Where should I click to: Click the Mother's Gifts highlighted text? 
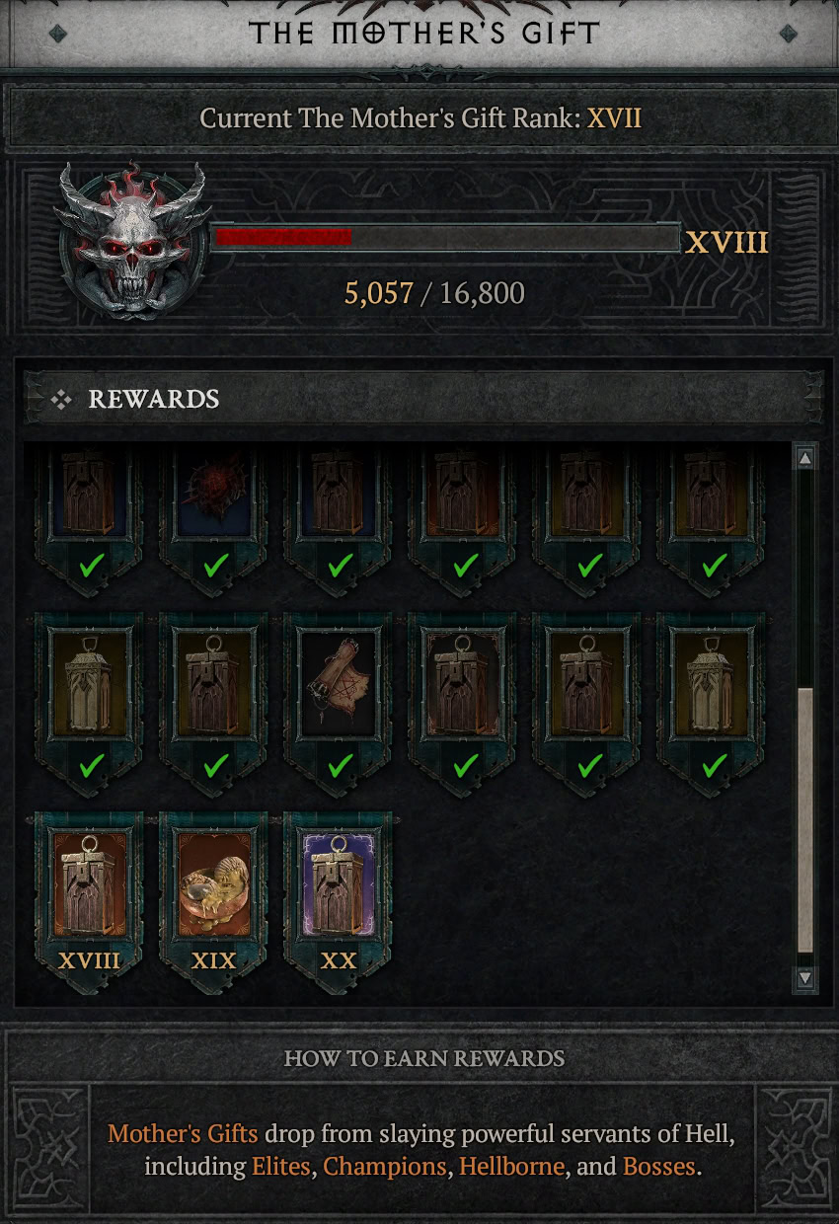tap(183, 1133)
